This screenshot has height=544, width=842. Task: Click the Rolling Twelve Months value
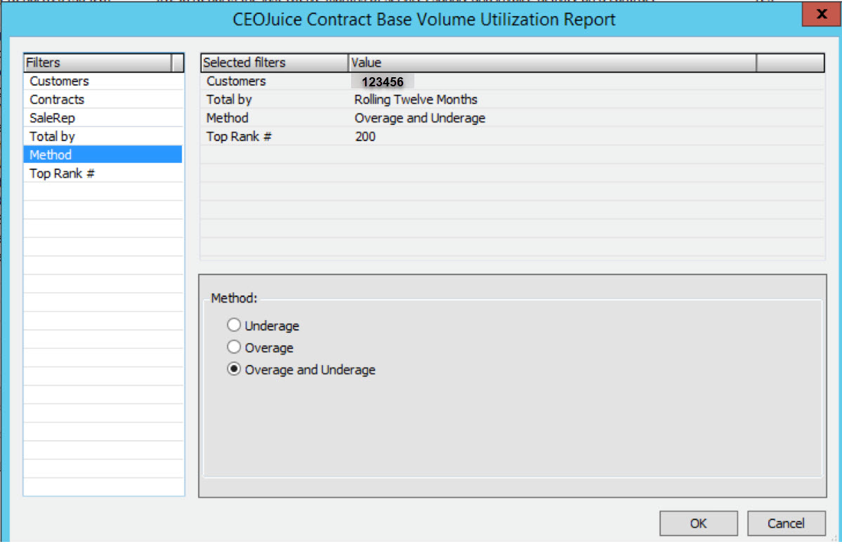[416, 99]
